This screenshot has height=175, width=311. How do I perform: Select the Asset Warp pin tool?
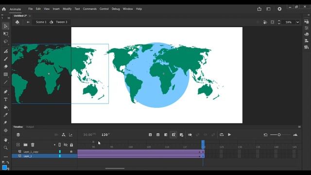tap(5, 122)
